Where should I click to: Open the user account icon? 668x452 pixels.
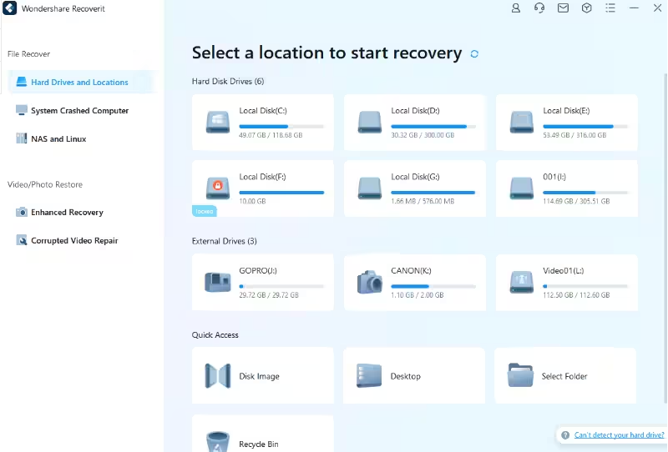click(x=515, y=8)
